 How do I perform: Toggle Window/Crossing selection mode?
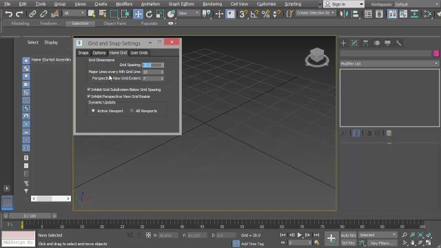pyautogui.click(x=125, y=14)
